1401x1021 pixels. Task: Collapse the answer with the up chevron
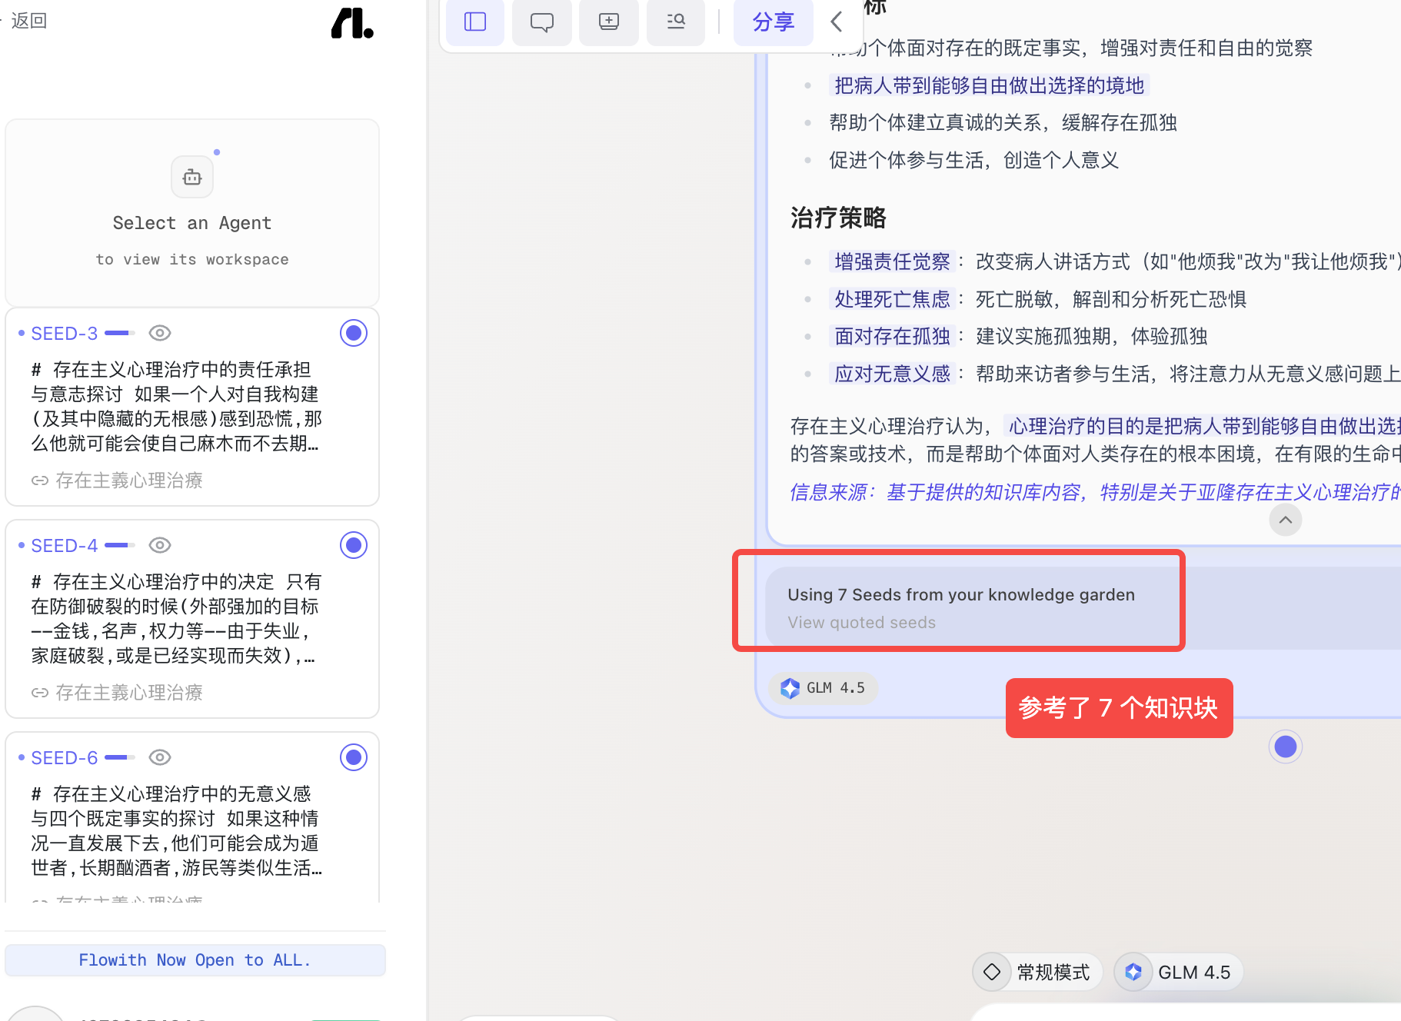(1286, 520)
